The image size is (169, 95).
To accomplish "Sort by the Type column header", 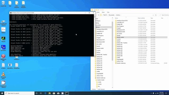I will point(152,18).
